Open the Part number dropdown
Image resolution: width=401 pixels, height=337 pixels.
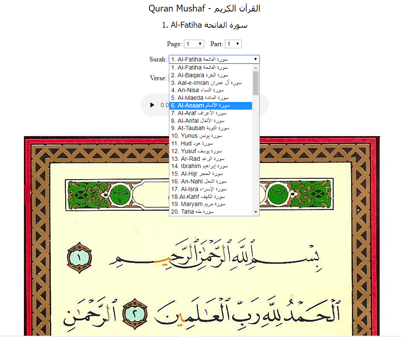pos(233,44)
